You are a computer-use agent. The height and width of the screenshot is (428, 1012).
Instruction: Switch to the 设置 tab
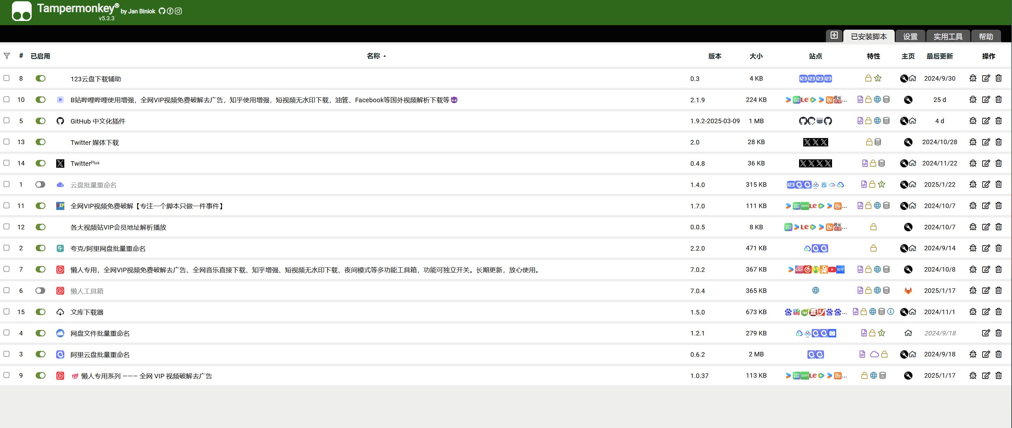[x=910, y=36]
